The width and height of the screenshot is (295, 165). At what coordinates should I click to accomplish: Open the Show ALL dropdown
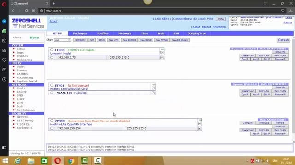pos(62,40)
